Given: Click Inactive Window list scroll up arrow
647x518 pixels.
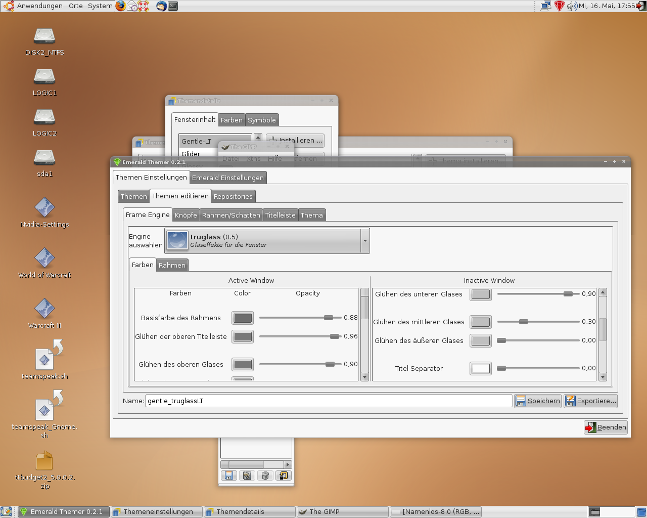Looking at the screenshot, I should tap(603, 292).
